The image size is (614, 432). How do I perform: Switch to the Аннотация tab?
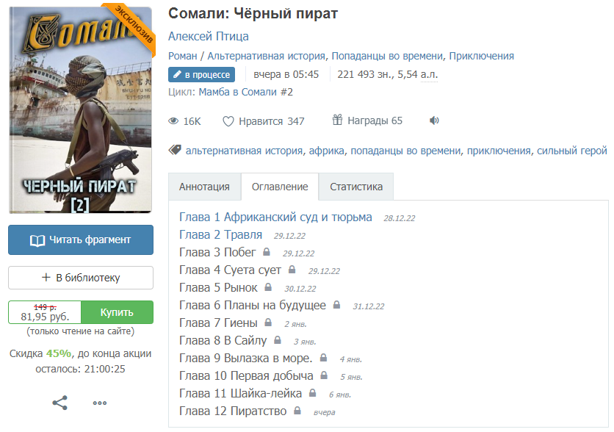coord(204,187)
